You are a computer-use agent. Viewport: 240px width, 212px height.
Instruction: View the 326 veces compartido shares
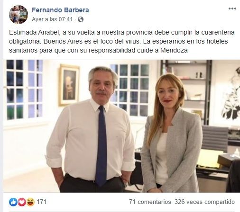[205, 202]
